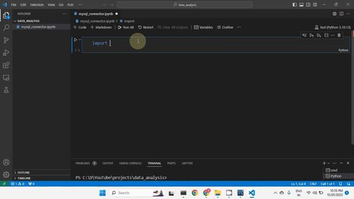The width and height of the screenshot is (354, 199).
Task: Select the test (Python 3.10.13) kernel picker
Action: pyautogui.click(x=333, y=27)
